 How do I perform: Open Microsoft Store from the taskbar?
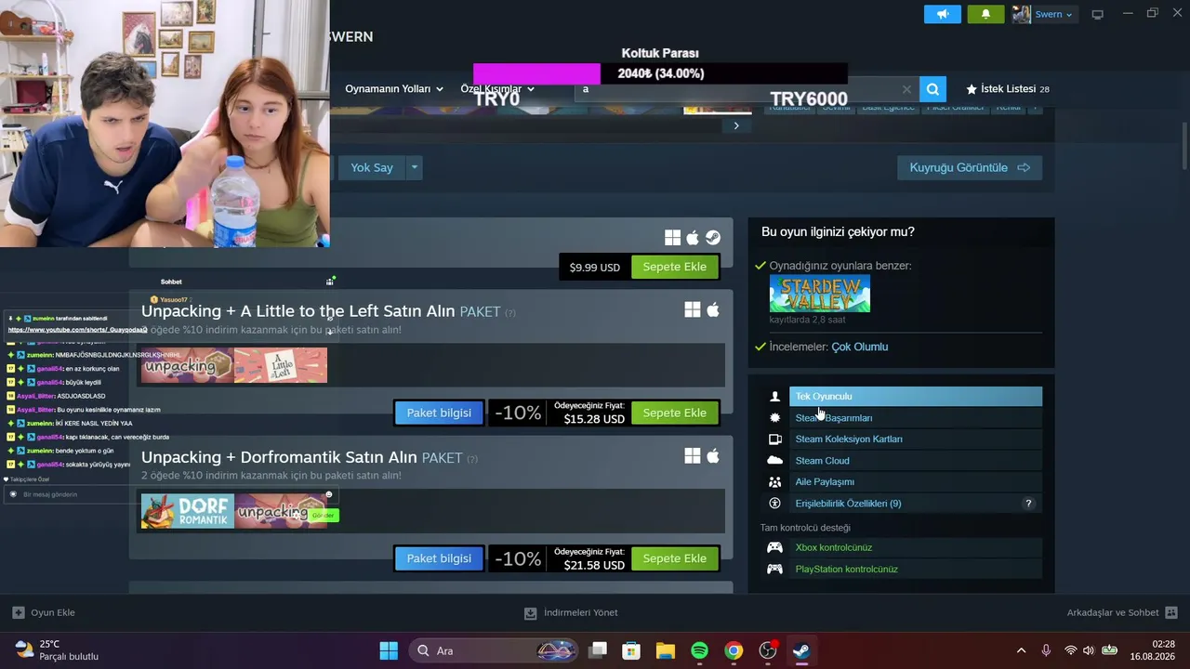point(631,650)
